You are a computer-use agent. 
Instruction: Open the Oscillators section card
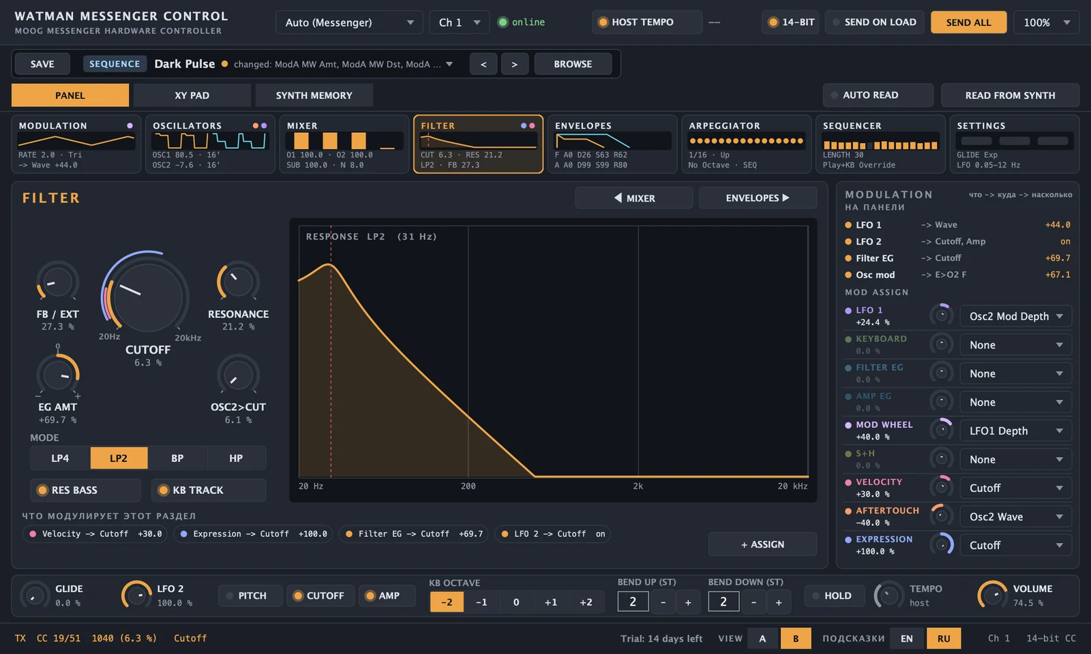coord(210,144)
